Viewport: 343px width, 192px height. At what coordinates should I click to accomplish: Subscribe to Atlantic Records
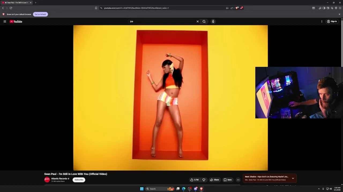[79, 180]
